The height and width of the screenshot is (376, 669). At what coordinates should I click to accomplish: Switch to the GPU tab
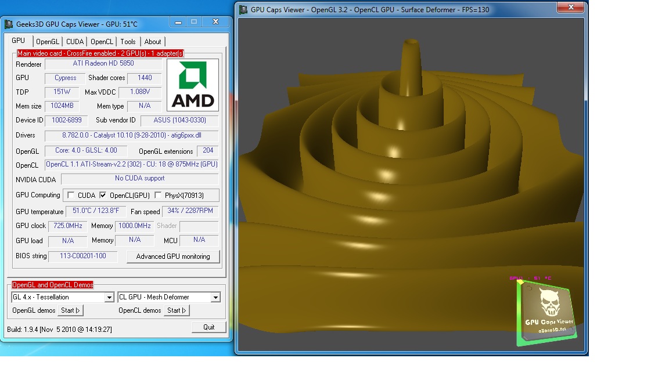click(19, 41)
